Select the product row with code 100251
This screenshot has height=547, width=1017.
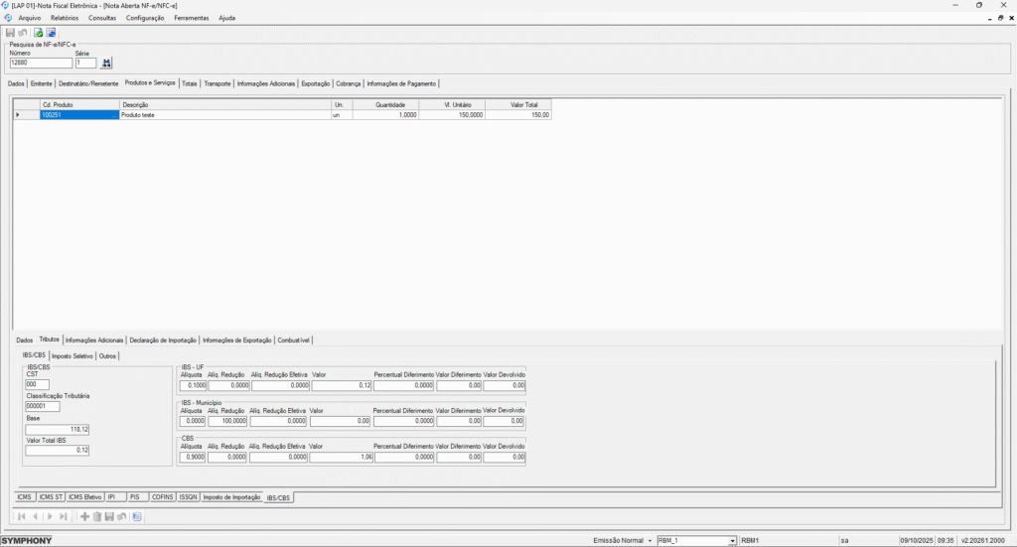[x=79, y=115]
